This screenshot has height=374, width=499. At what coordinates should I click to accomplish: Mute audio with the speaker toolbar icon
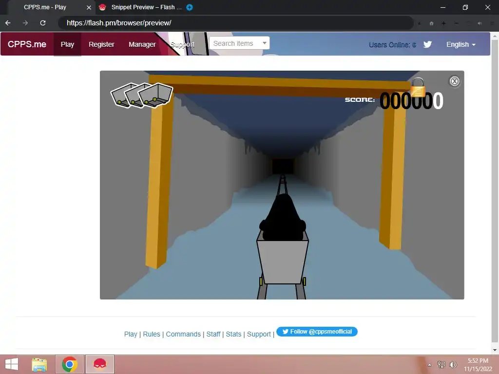pyautogui.click(x=480, y=23)
